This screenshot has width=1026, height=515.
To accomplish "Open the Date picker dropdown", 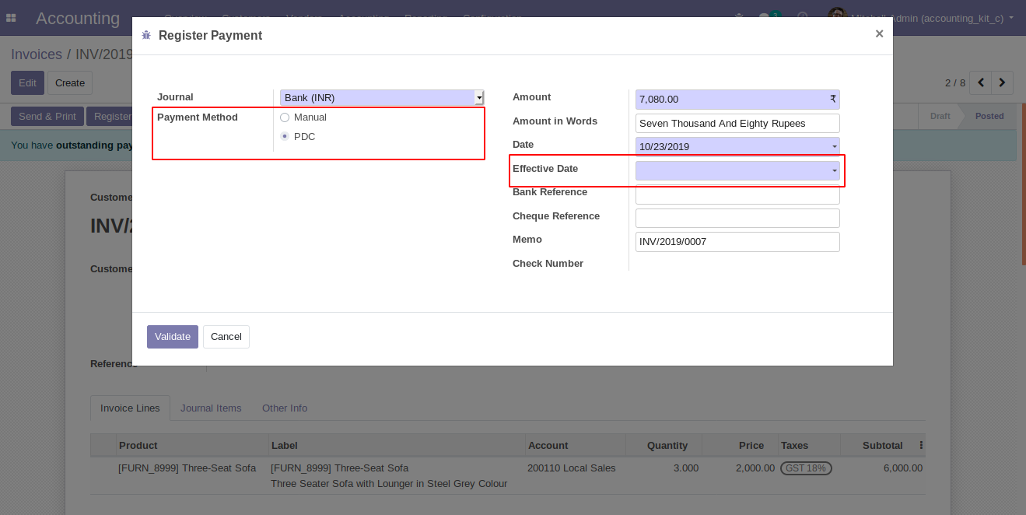I will [x=737, y=146].
